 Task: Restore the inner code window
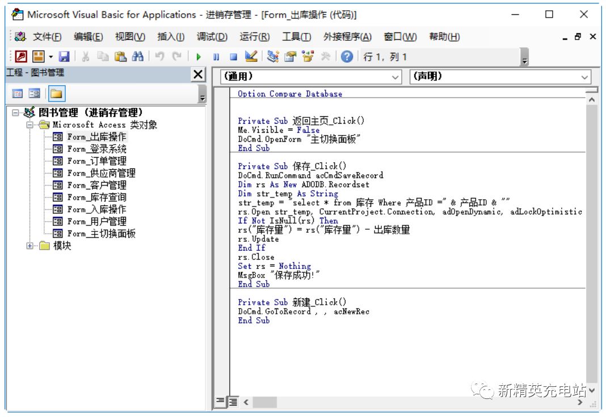(x=578, y=37)
